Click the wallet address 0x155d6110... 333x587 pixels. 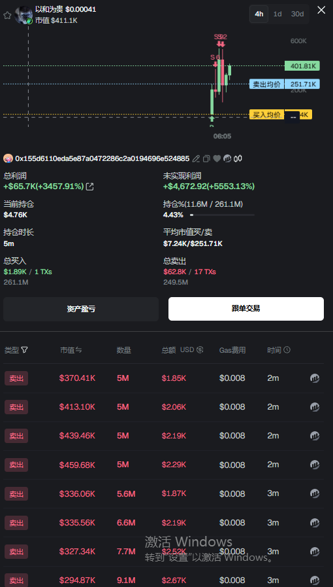coord(103,159)
